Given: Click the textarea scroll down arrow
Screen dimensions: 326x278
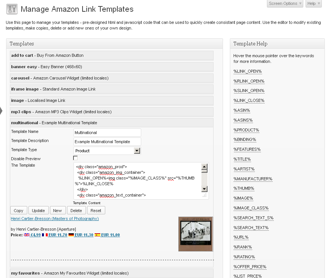Looking at the screenshot, I should pyautogui.click(x=204, y=189).
